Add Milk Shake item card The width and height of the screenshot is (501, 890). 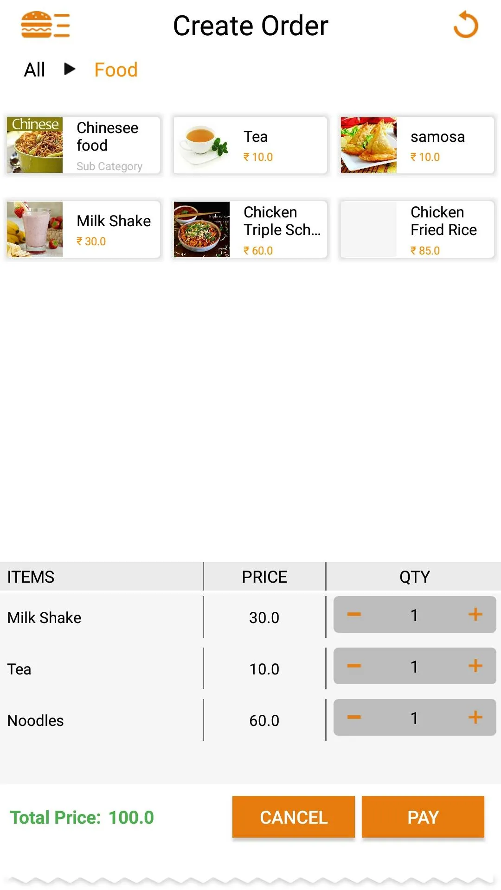point(83,229)
